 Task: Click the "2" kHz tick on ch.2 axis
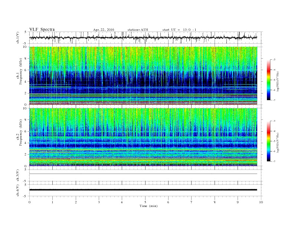(x=26, y=155)
